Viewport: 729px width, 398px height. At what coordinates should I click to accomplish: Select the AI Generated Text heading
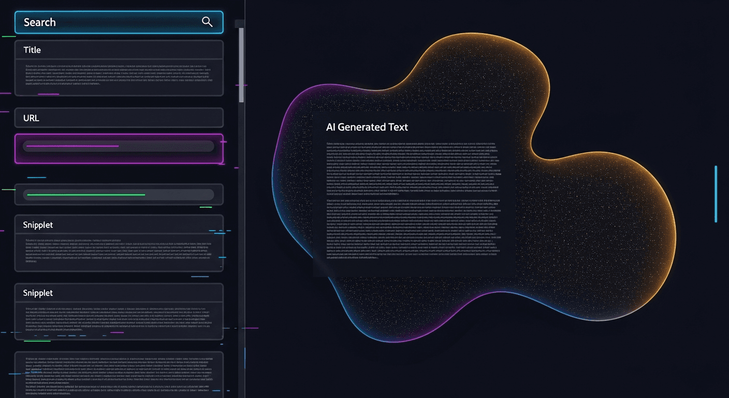[367, 126]
